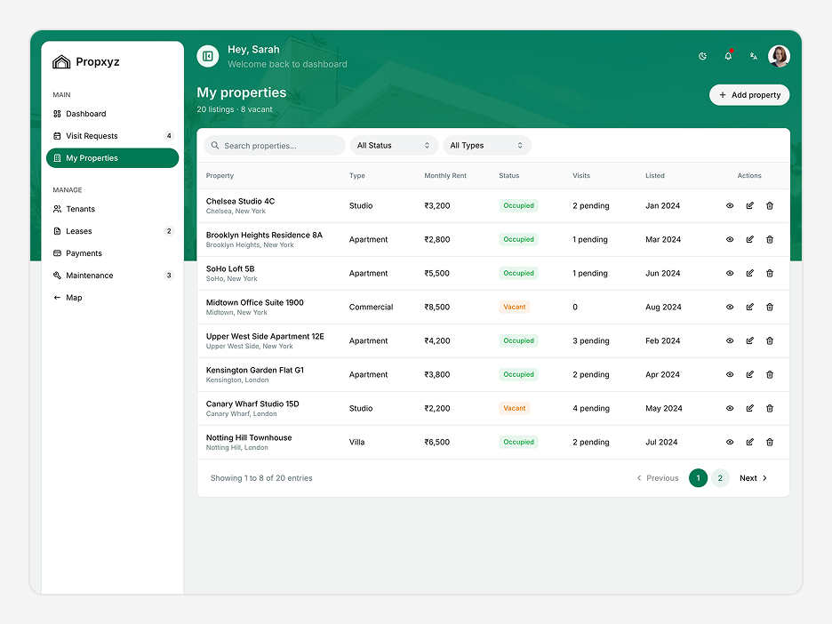Image resolution: width=832 pixels, height=624 pixels.
Task: Click the Property column header
Action: (x=220, y=176)
